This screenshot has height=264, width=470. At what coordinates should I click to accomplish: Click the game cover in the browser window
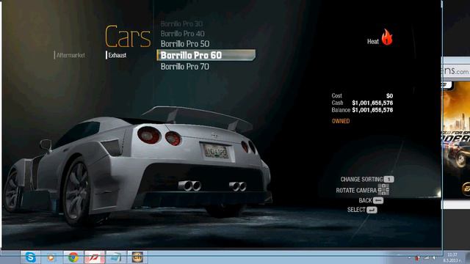[456, 139]
